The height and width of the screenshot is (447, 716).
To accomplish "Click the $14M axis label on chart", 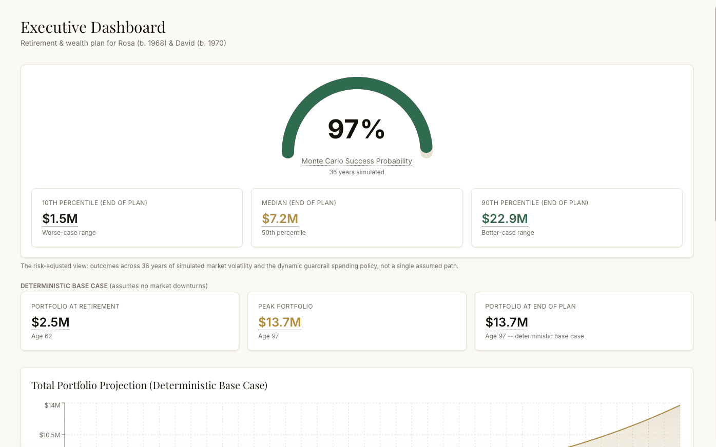I will (52, 405).
